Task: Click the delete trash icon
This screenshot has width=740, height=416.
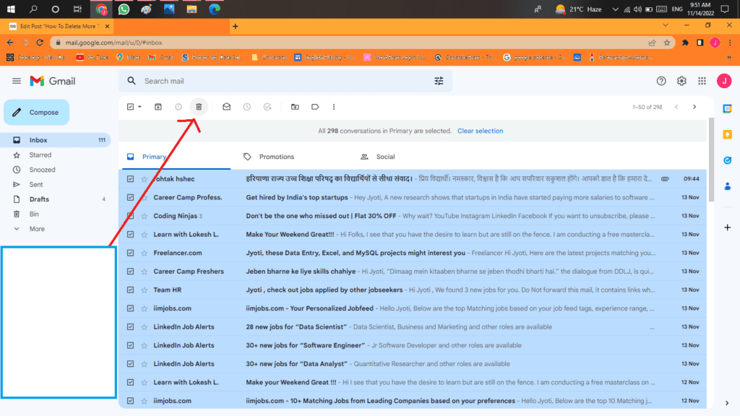Action: point(199,107)
